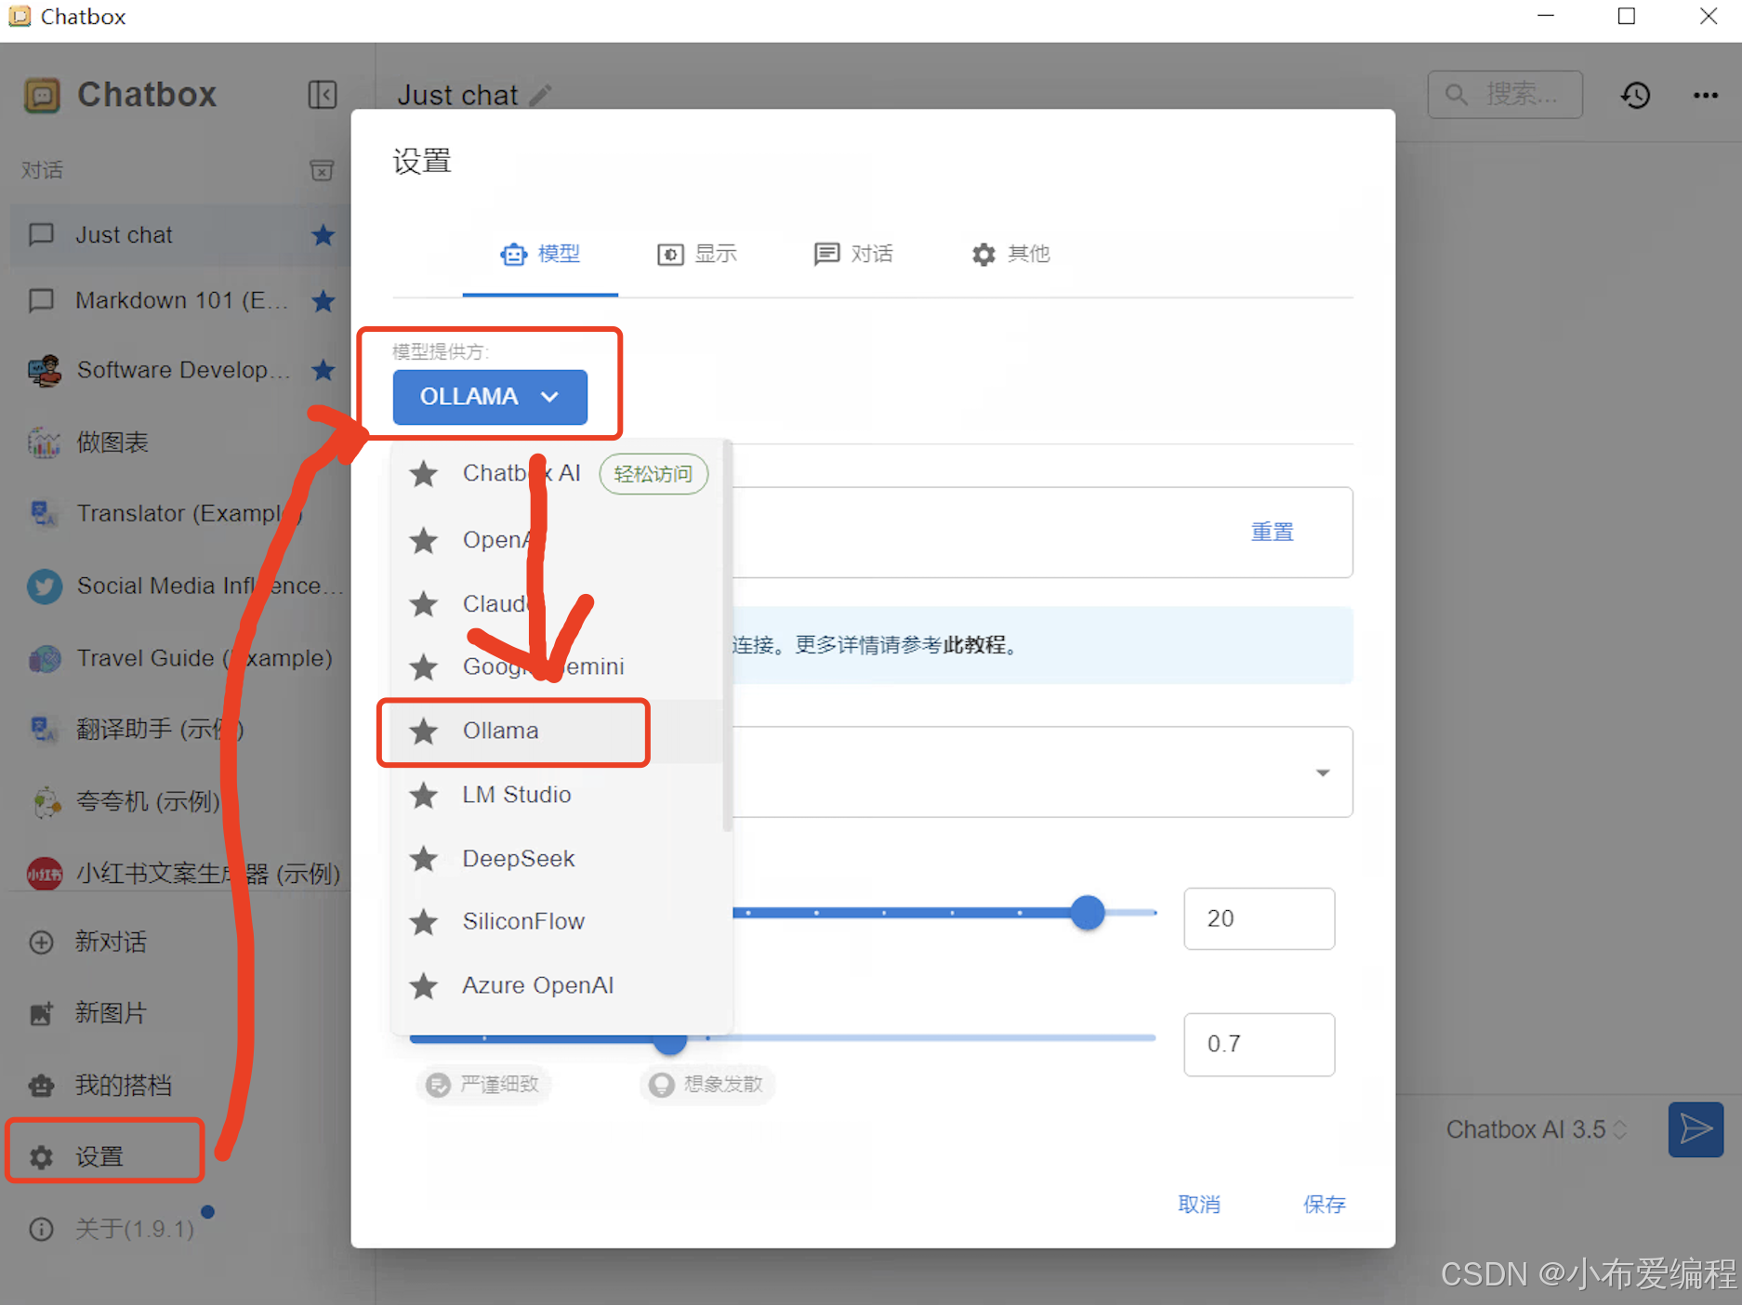Image resolution: width=1742 pixels, height=1305 pixels.
Task: Choose OpenAI in the provider list
Action: coord(556,540)
